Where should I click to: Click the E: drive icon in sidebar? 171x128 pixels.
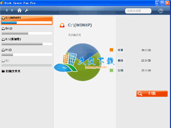3,39
